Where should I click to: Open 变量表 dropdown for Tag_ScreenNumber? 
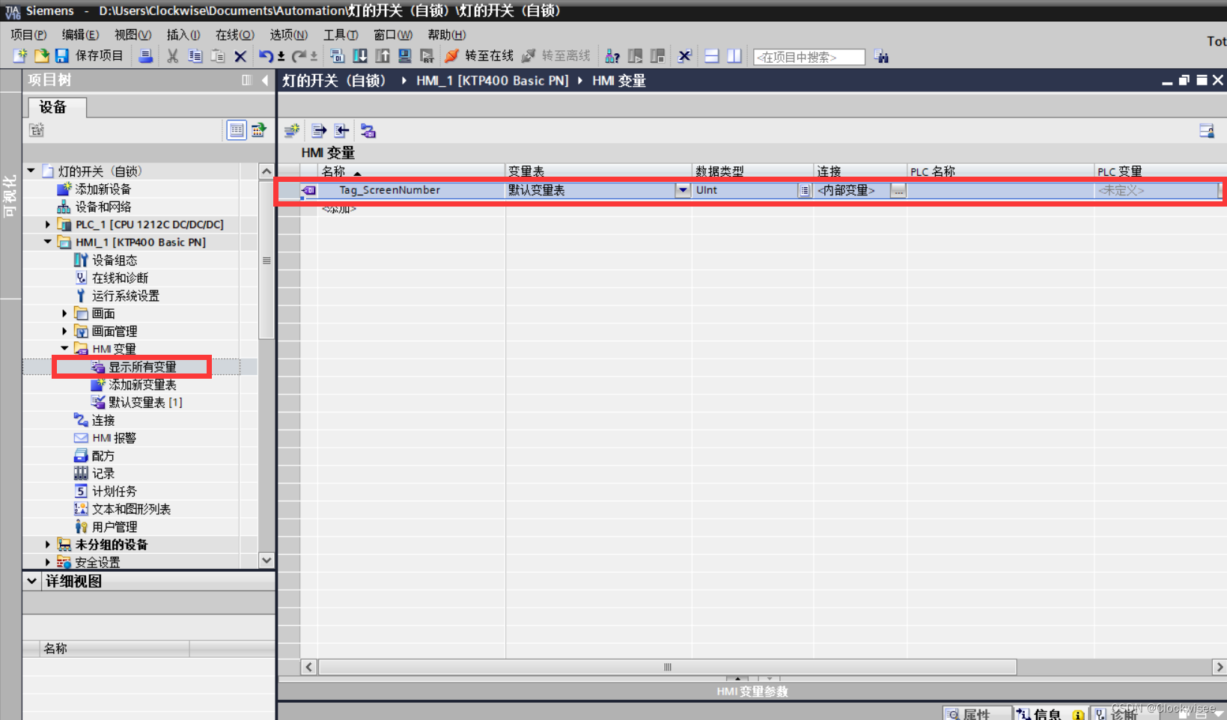683,190
